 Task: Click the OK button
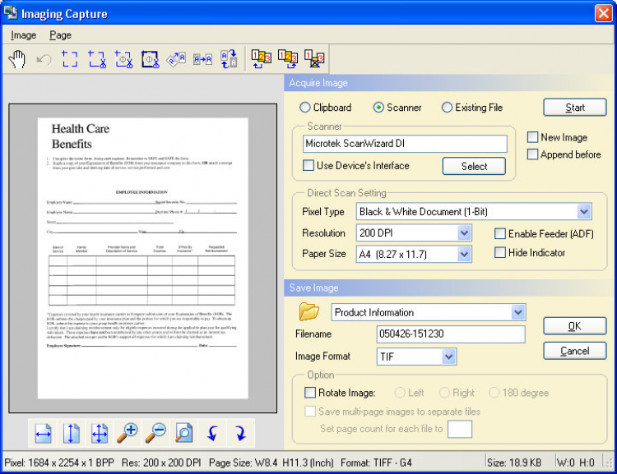point(575,326)
